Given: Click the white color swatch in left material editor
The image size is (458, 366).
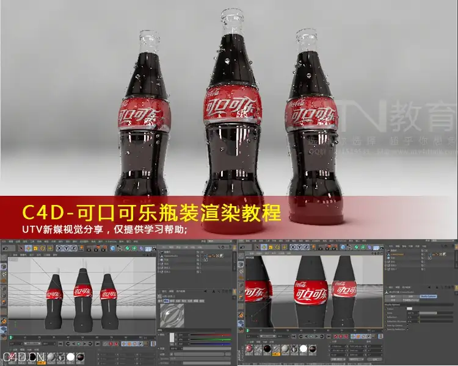Looking at the screenshot, I should point(172,338).
